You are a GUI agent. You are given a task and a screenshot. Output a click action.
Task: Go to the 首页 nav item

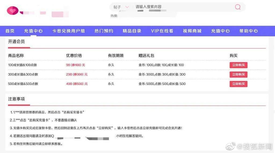(10, 31)
